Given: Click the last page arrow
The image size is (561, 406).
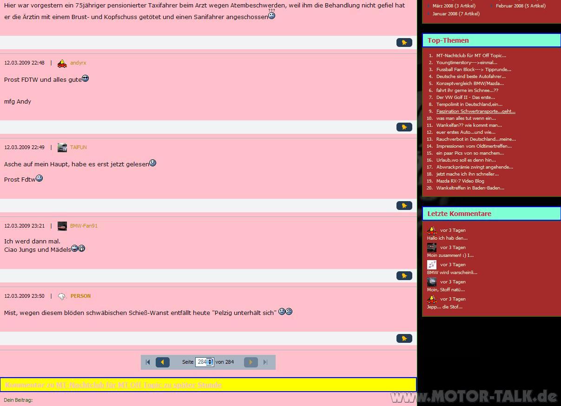Looking at the screenshot, I should (x=265, y=362).
